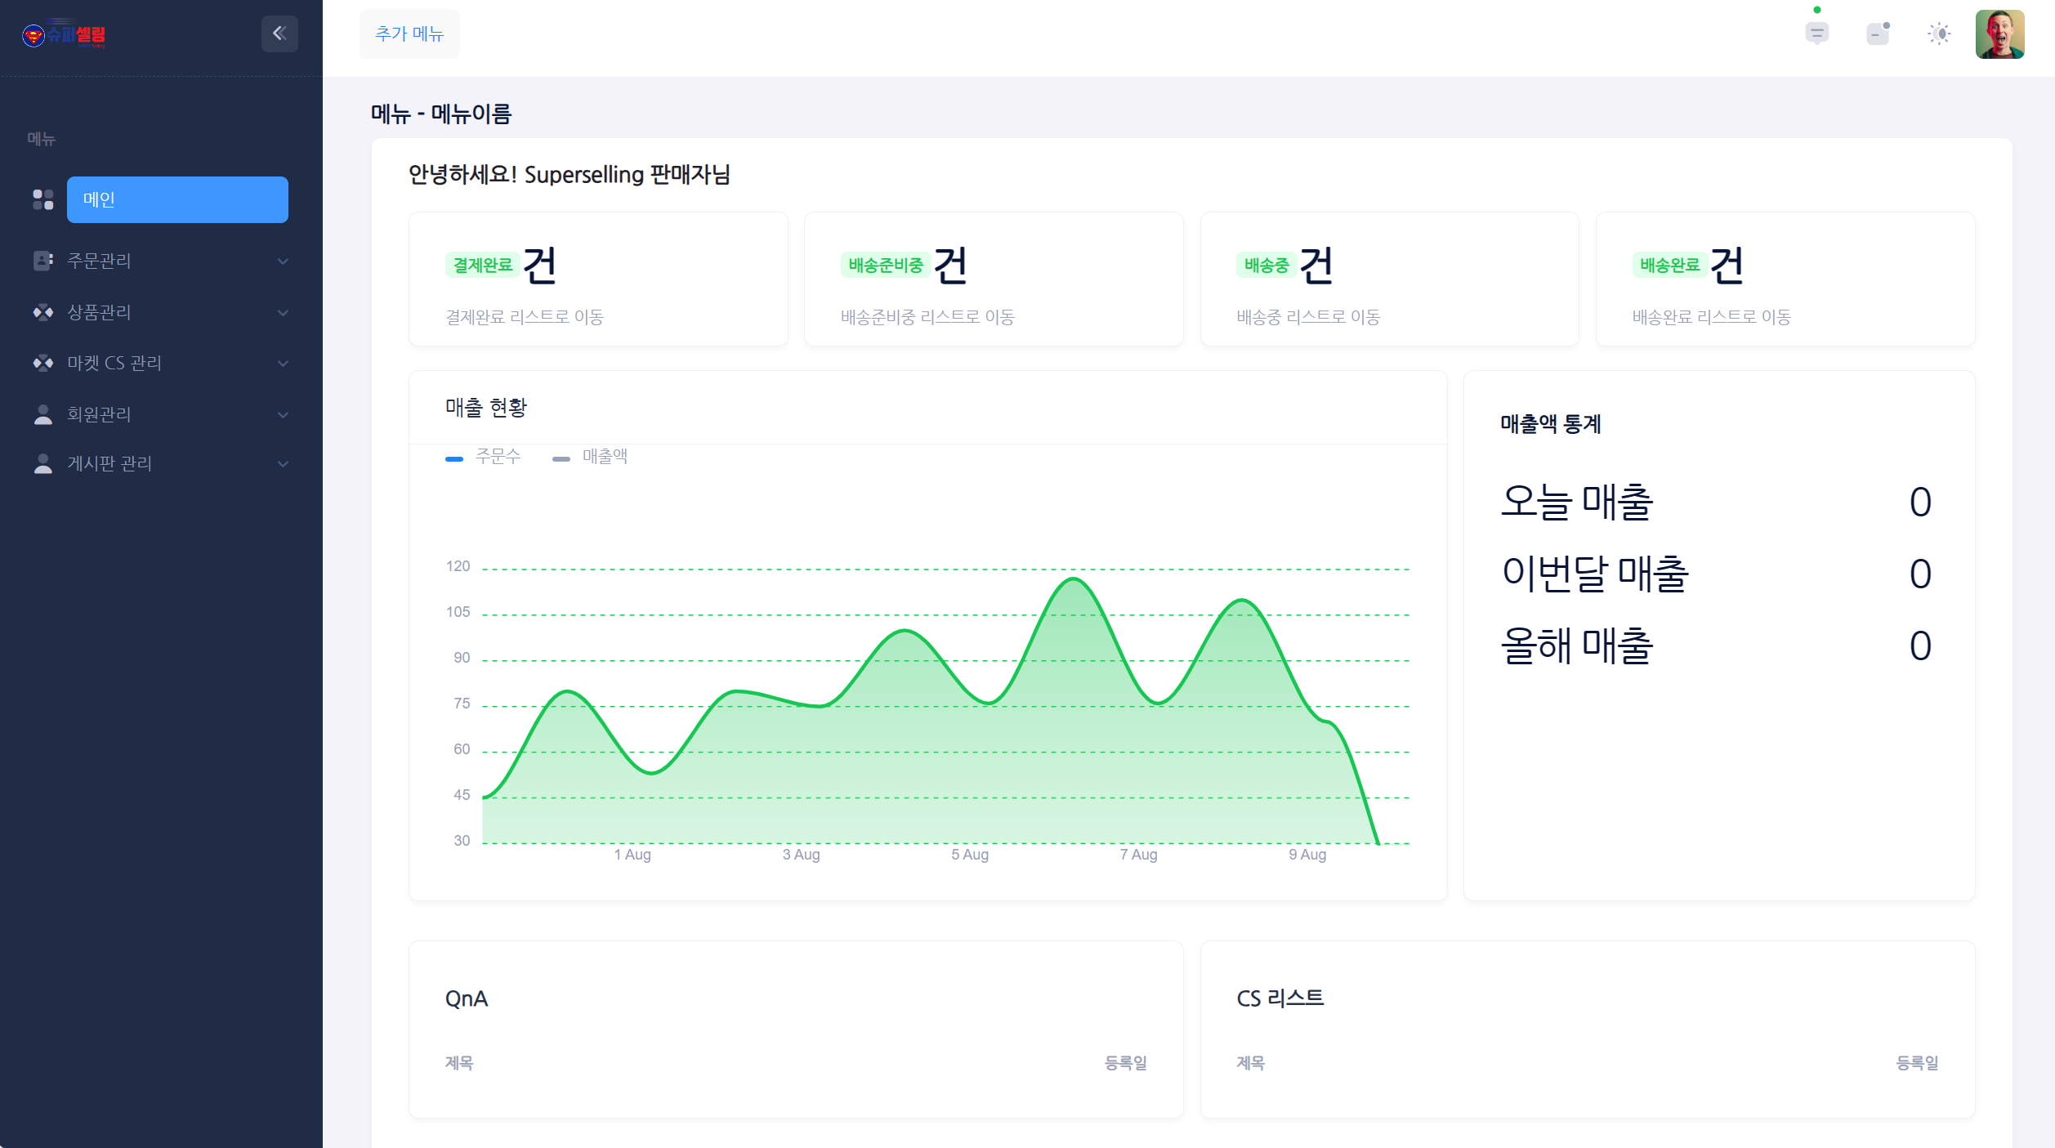The image size is (2055, 1148).
Task: Go to 배송완료 리스트로 이동 link
Action: pyautogui.click(x=1712, y=317)
